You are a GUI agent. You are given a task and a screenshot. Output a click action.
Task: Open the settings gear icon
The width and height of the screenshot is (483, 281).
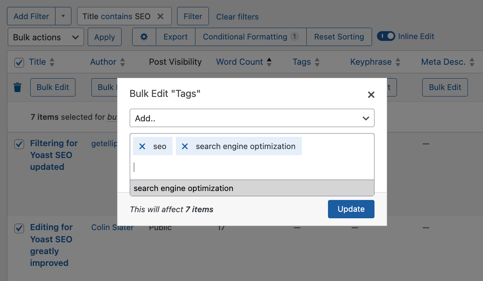coord(144,37)
